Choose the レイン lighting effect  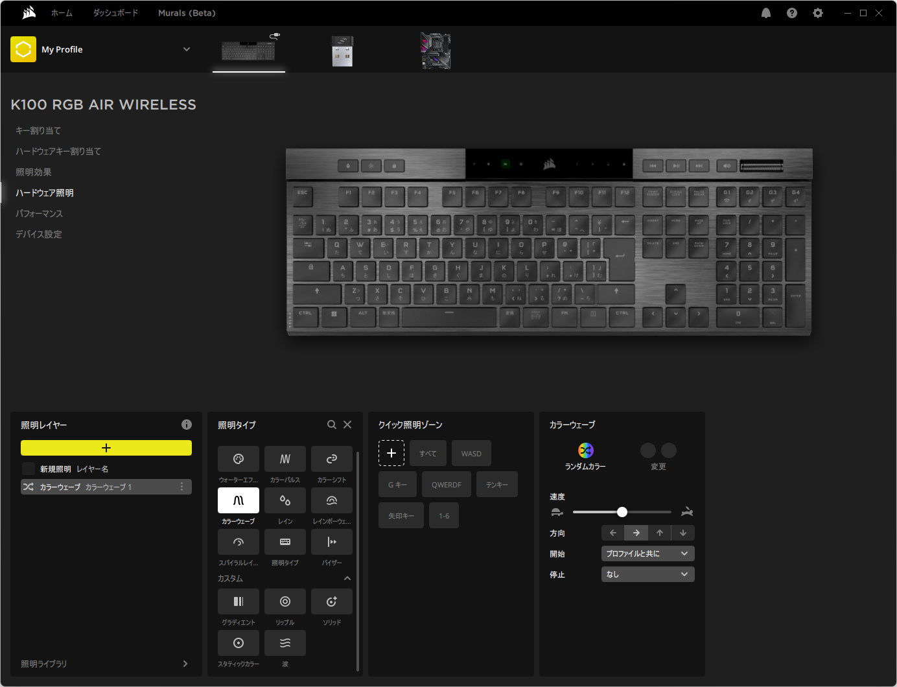285,500
